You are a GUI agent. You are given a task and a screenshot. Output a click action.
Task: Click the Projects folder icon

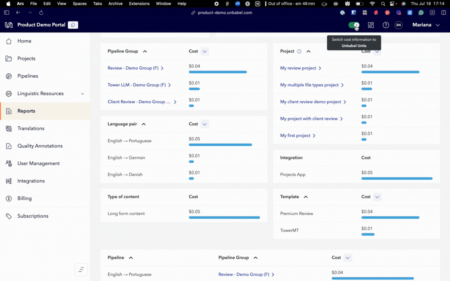click(x=9, y=59)
